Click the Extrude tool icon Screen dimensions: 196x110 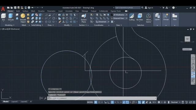pyautogui.click(x=11, y=16)
